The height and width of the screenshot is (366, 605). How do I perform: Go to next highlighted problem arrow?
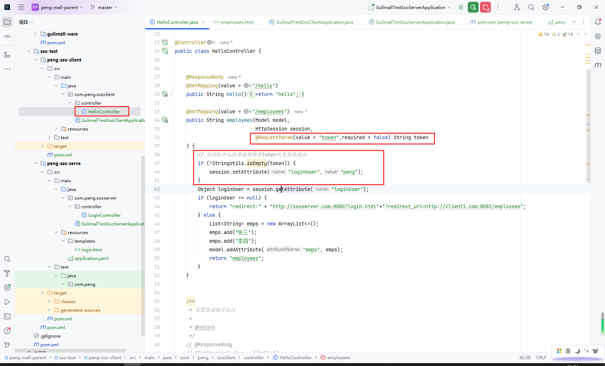coord(586,34)
